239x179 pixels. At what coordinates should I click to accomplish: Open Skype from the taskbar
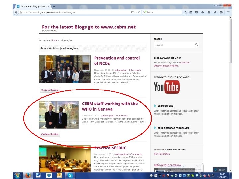[x=70, y=175]
